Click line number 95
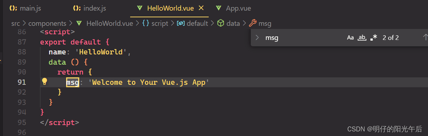Screen dimensions: 428x136 tap(22, 123)
